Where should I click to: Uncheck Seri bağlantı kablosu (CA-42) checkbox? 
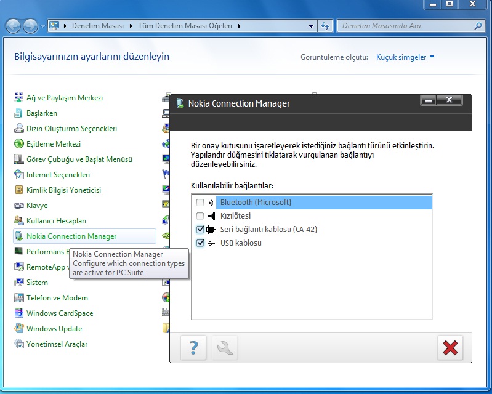coord(200,229)
